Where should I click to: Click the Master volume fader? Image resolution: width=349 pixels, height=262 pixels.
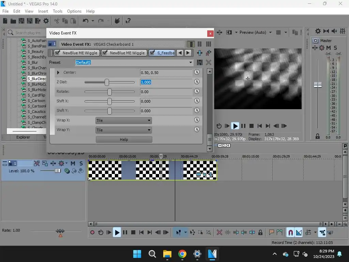point(318,85)
